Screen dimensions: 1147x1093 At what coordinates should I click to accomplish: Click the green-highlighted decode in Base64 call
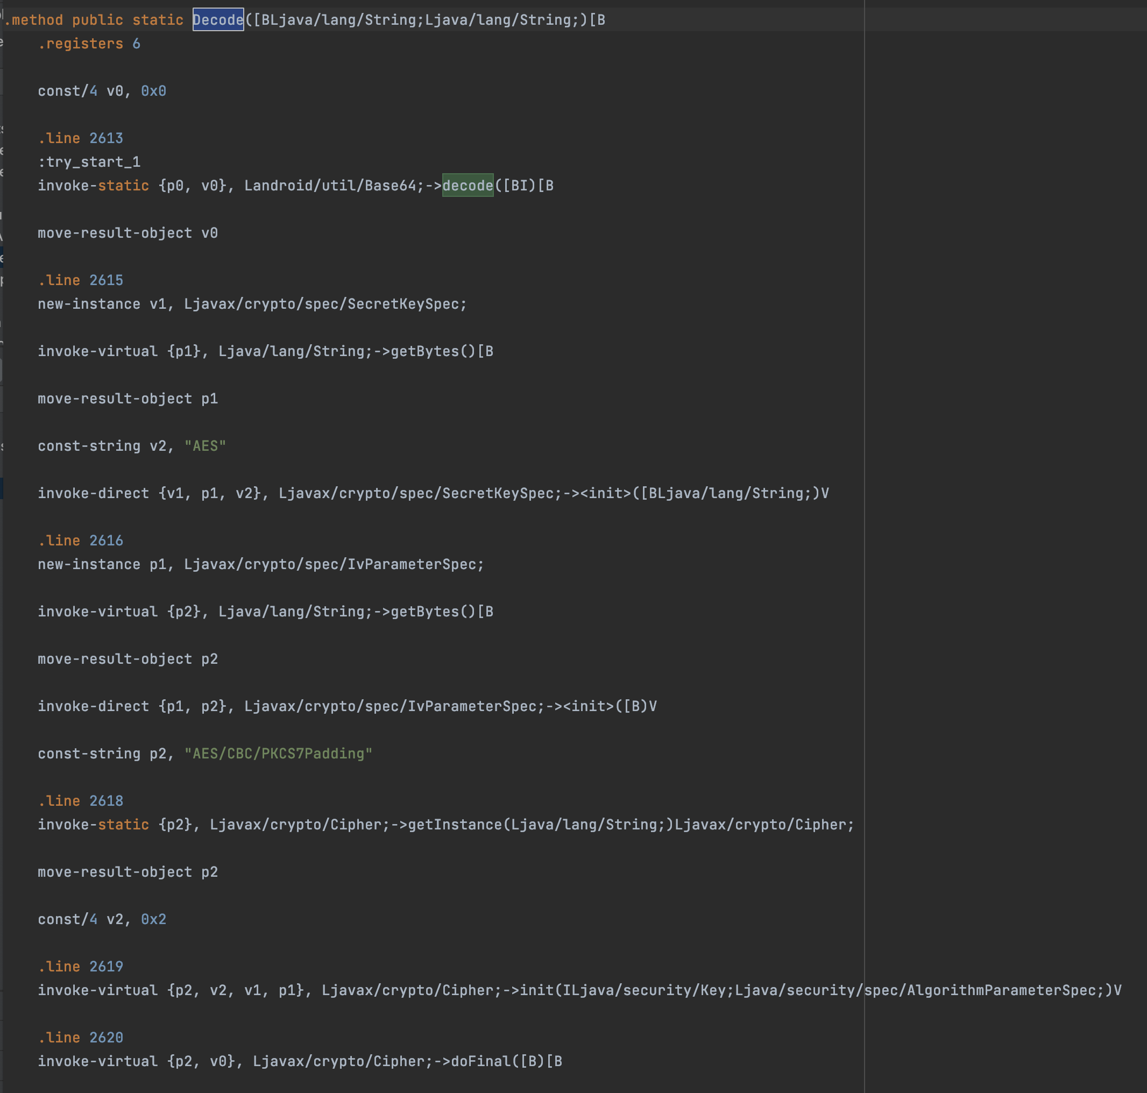(468, 185)
